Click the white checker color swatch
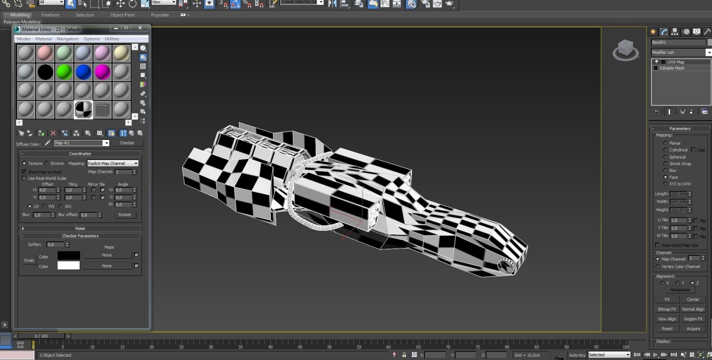 69,266
